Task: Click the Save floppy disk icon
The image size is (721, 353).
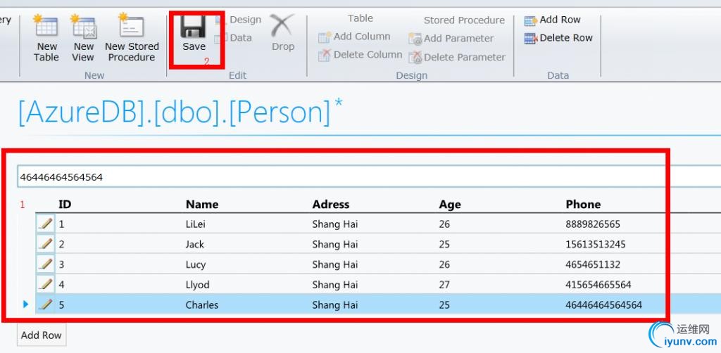Action: (193, 27)
